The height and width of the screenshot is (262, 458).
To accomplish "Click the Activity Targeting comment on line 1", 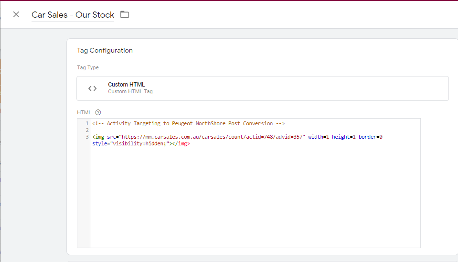I will click(188, 123).
